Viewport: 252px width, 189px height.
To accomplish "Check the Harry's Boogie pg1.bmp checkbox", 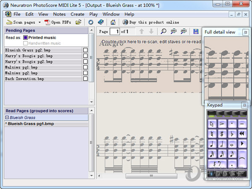I will pos(85,56).
